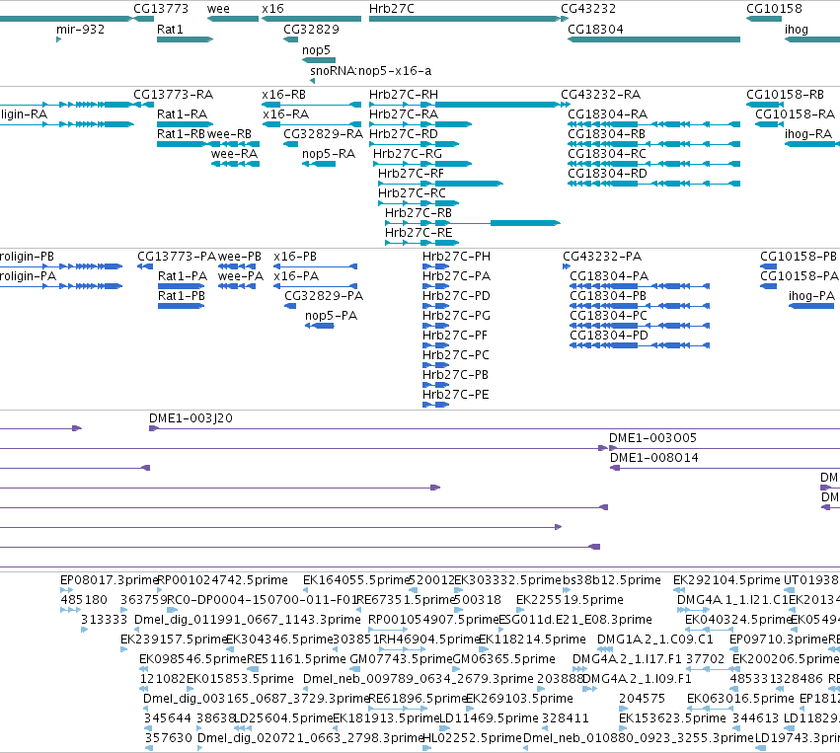Select BAC clone DME1-003O05
Image resolution: width=840 pixels, height=753 pixels.
coord(653,438)
